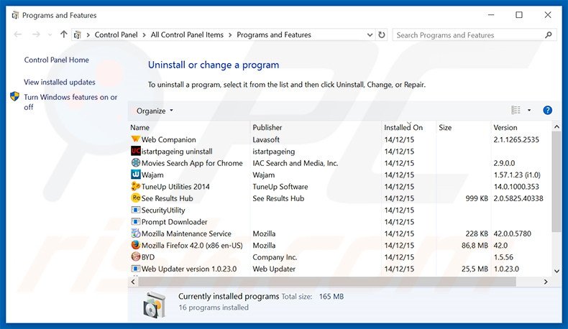Click the refresh button in address bar

[x=382, y=34]
